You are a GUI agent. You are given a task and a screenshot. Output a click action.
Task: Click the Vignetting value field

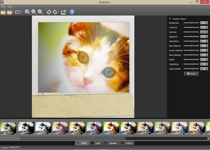pyautogui.click(x=204, y=64)
